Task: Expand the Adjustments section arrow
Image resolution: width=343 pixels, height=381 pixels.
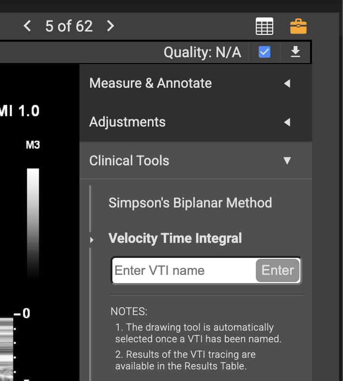Action: (x=287, y=122)
